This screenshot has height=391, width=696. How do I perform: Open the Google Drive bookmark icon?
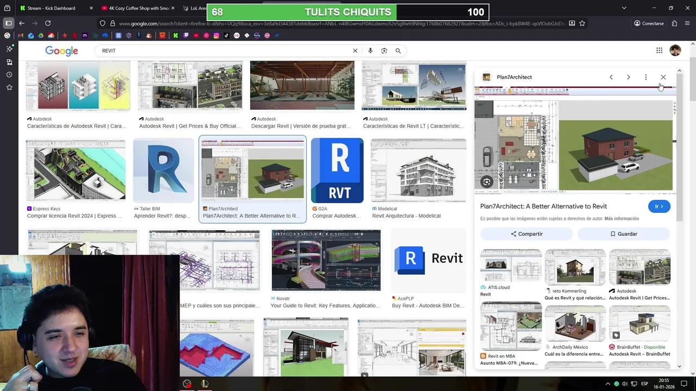pos(41,36)
